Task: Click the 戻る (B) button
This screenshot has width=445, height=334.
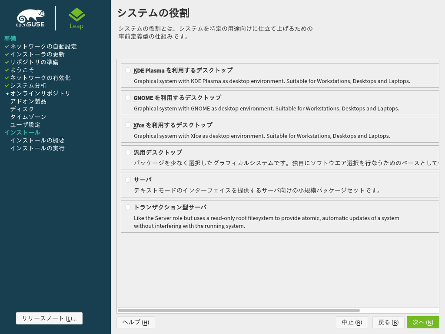Action: coord(388,322)
